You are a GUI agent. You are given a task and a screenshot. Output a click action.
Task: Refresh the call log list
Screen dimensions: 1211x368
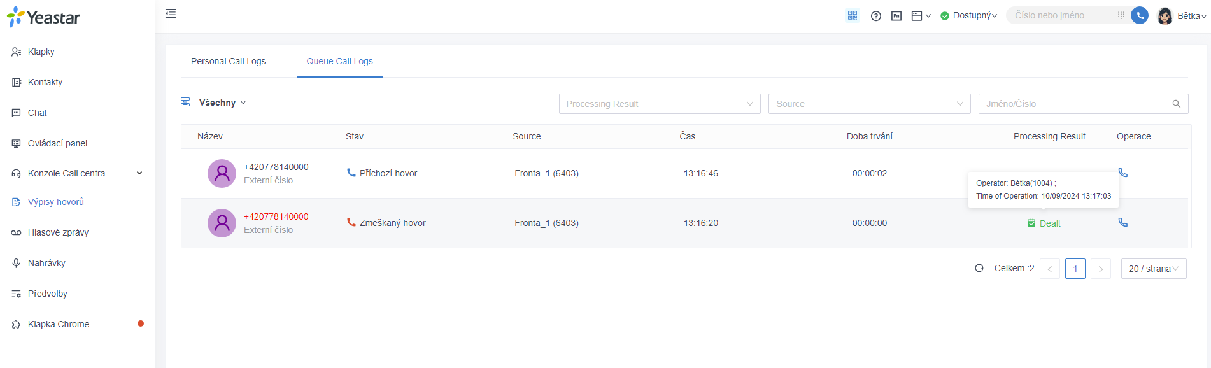(979, 268)
